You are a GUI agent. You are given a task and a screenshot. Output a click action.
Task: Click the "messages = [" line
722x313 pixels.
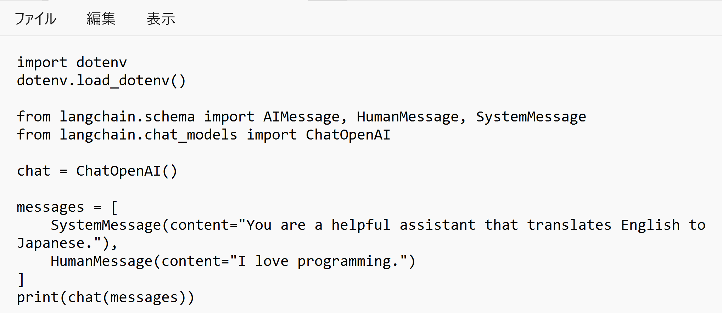coord(67,207)
